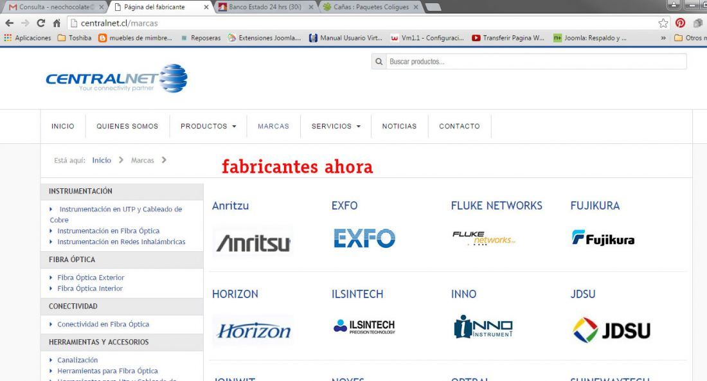The image size is (707, 381).
Task: Open QUIENES SOMOS menu item
Action: (x=127, y=126)
